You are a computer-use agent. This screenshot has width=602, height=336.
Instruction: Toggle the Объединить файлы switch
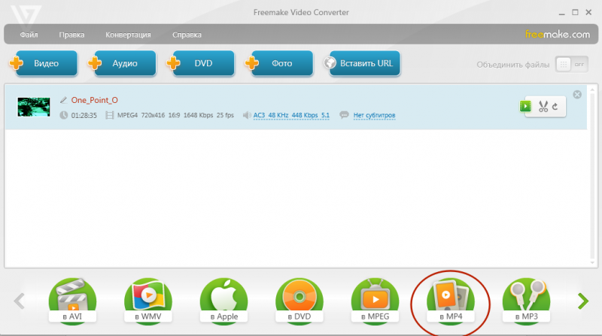pos(571,65)
